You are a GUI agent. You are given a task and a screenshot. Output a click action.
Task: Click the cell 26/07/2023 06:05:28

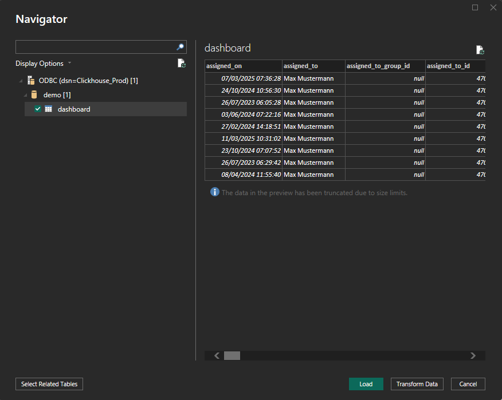(x=244, y=102)
